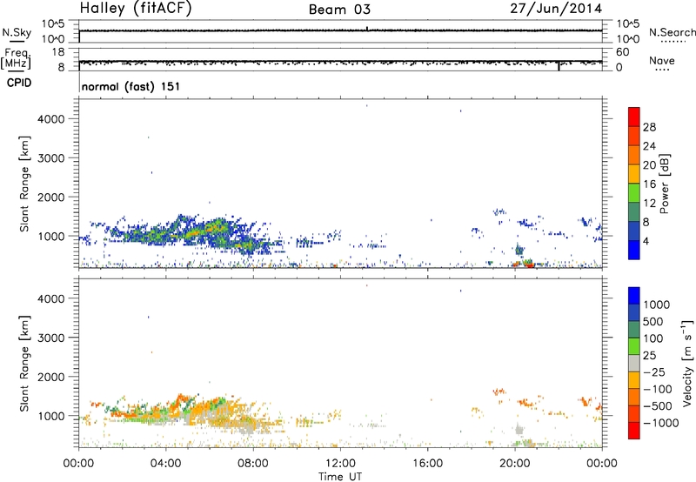The width and height of the screenshot is (696, 482).
Task: Click the '28' Power colorbar tick label
Action: tap(649, 127)
